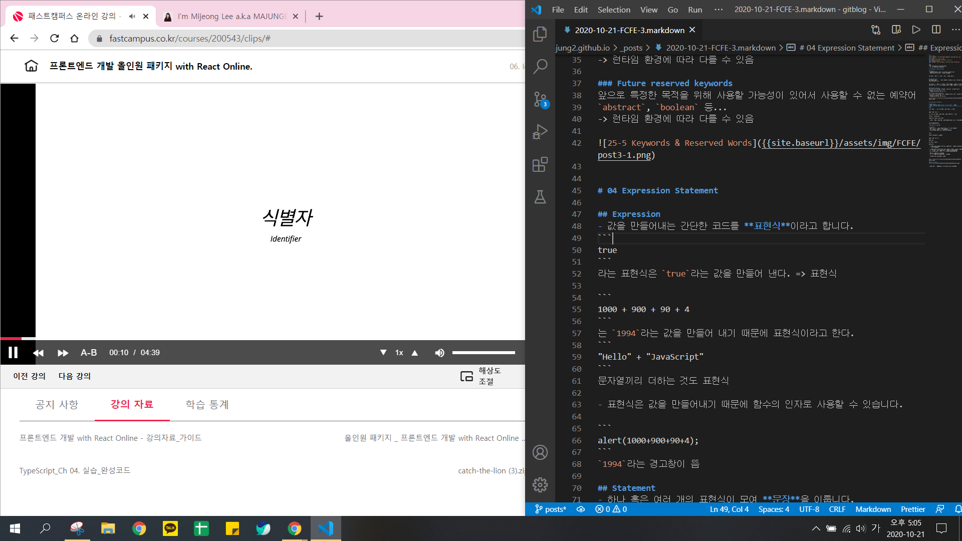Open Run and Debug panel

click(540, 132)
